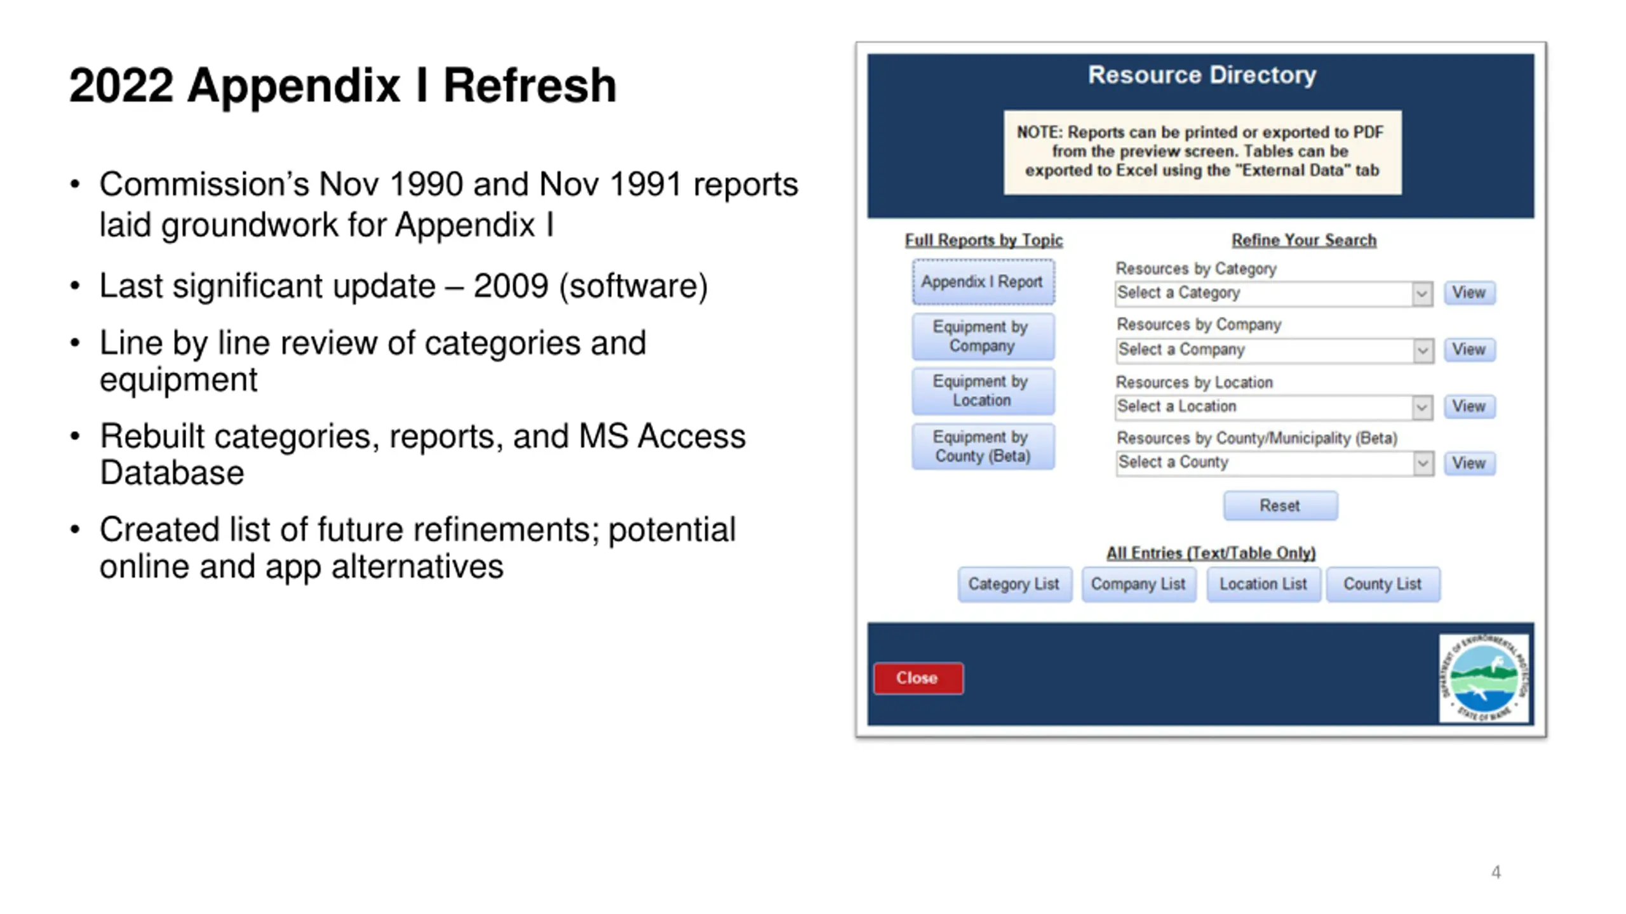Click the bullet about Nov 1990 reports
This screenshot has width=1626, height=914.
pyautogui.click(x=448, y=204)
